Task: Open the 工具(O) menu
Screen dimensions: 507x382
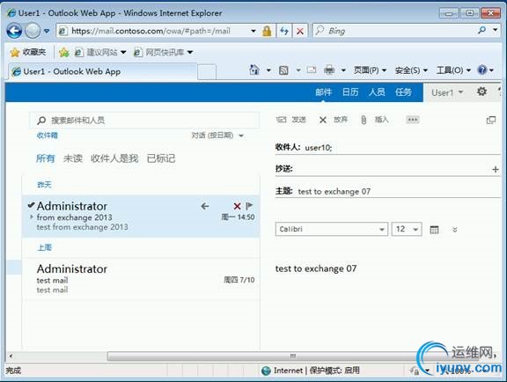Action: (x=453, y=70)
